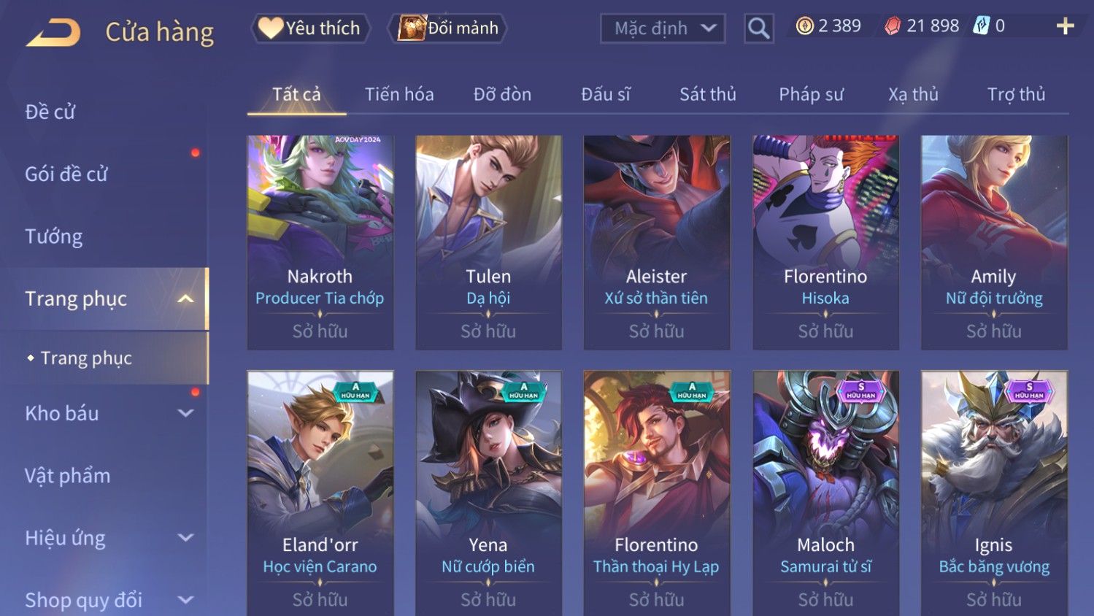This screenshot has height=616, width=1094.
Task: Open the Đổi mảnh shard exchange
Action: pyautogui.click(x=447, y=28)
